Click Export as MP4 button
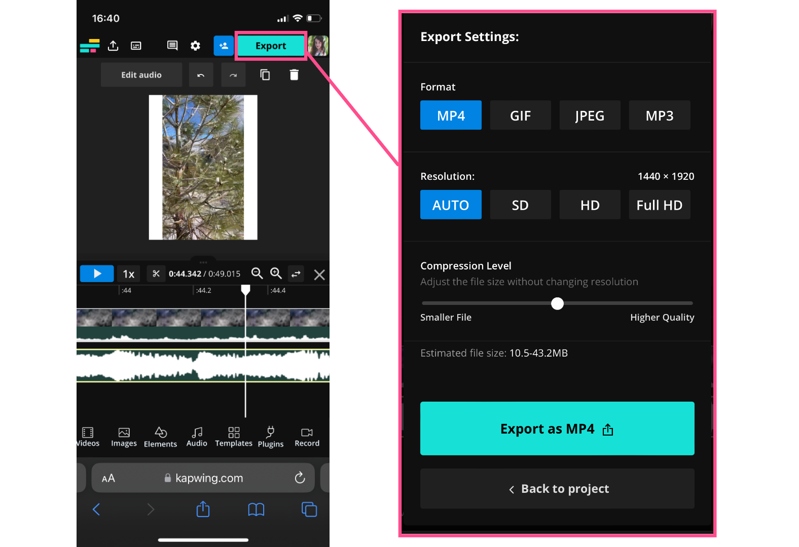The image size is (799, 547). (x=557, y=428)
